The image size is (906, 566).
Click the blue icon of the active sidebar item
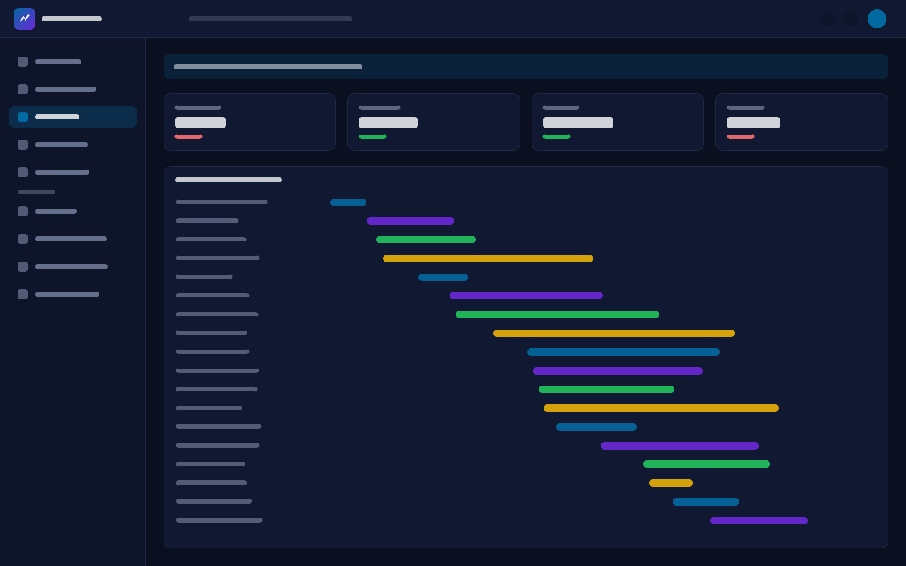point(23,117)
